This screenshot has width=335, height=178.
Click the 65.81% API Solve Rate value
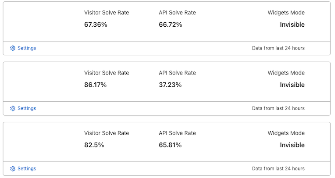[170, 145]
